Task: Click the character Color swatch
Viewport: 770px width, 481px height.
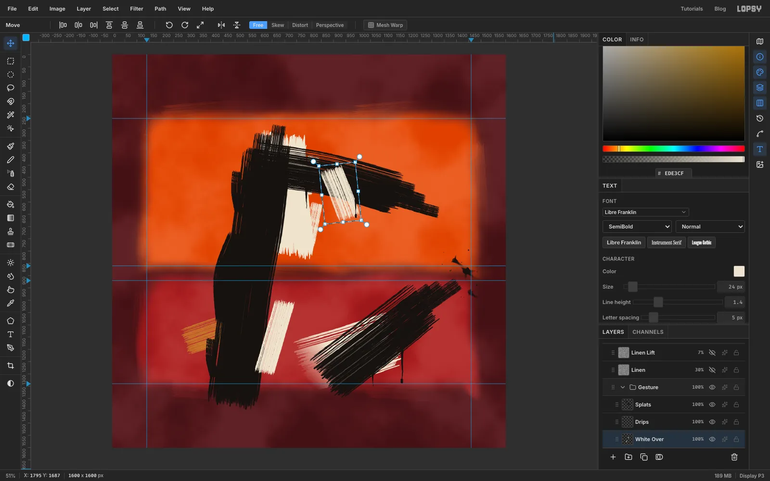Action: point(739,271)
